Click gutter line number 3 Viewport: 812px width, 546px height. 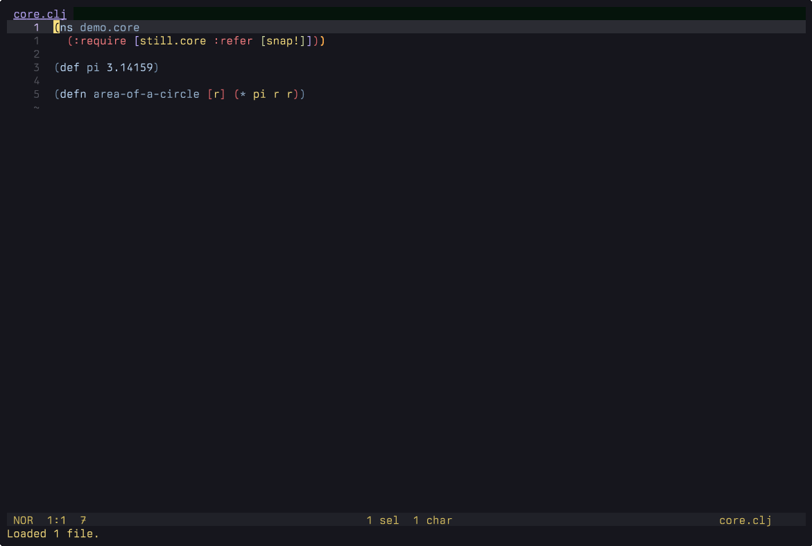tap(36, 67)
